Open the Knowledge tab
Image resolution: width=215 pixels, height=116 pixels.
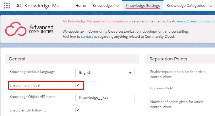(x=102, y=6)
